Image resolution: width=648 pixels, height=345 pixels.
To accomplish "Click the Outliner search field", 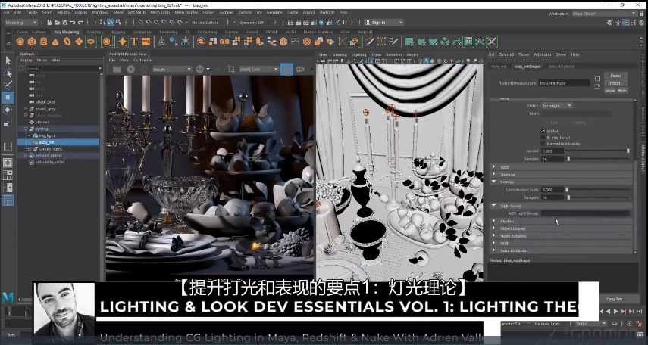I will tap(64, 69).
